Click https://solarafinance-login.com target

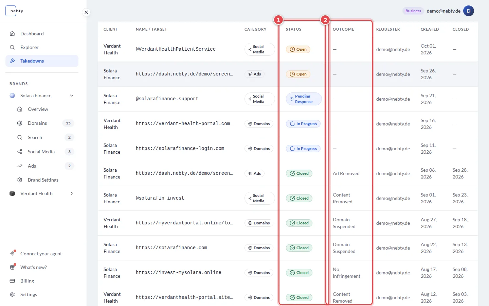(180, 148)
